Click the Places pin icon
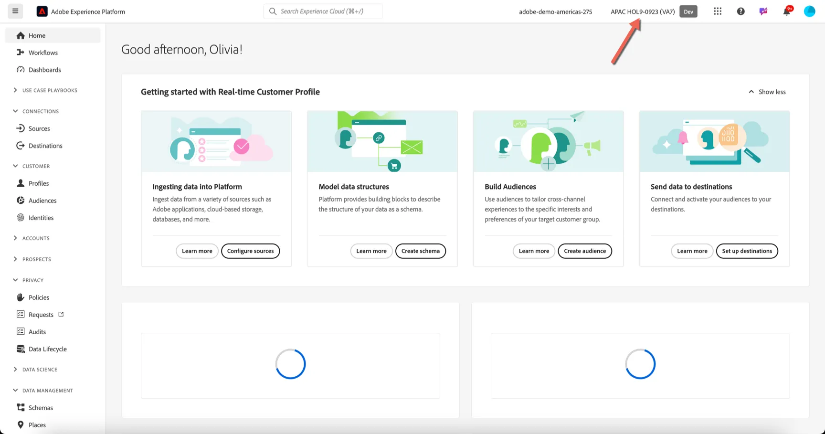The height and width of the screenshot is (434, 825). [21, 424]
